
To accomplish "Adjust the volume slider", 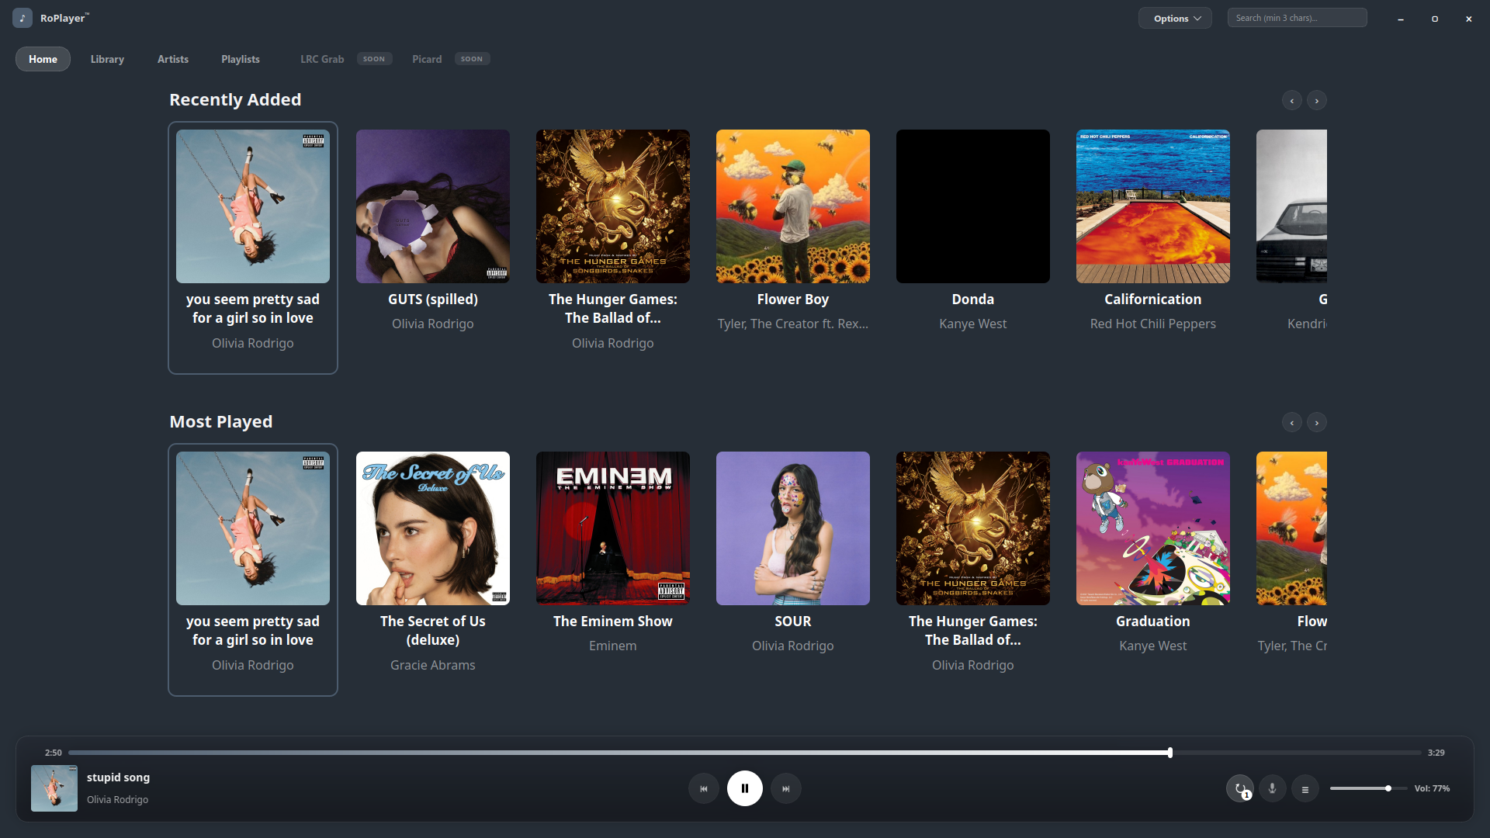I will click(1368, 788).
